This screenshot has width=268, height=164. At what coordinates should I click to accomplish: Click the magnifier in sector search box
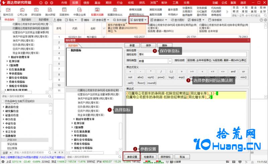click(x=50, y=152)
